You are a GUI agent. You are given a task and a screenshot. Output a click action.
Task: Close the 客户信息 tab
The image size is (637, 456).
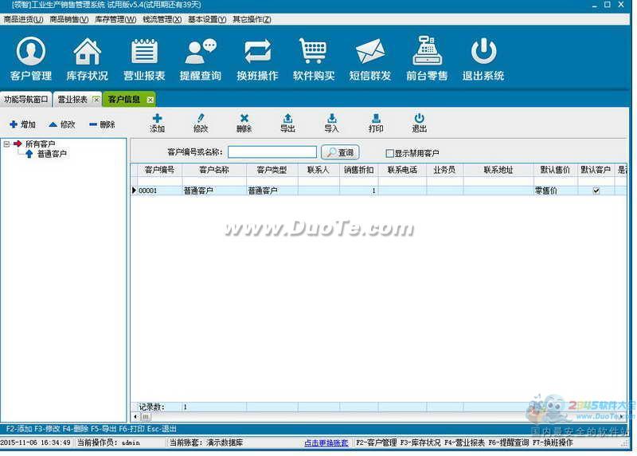tap(150, 100)
